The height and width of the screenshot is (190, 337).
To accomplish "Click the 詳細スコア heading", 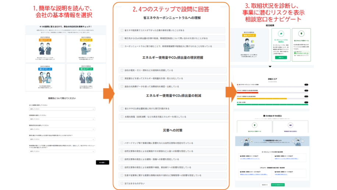I will click(x=272, y=79).
